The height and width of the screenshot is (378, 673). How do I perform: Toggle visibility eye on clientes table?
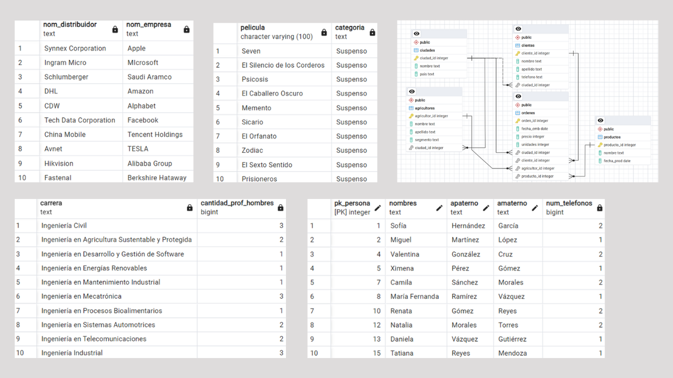518,29
